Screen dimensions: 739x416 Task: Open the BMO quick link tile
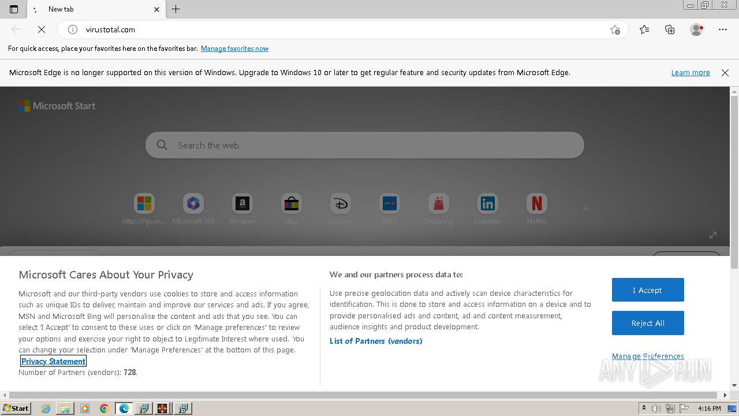click(x=389, y=209)
